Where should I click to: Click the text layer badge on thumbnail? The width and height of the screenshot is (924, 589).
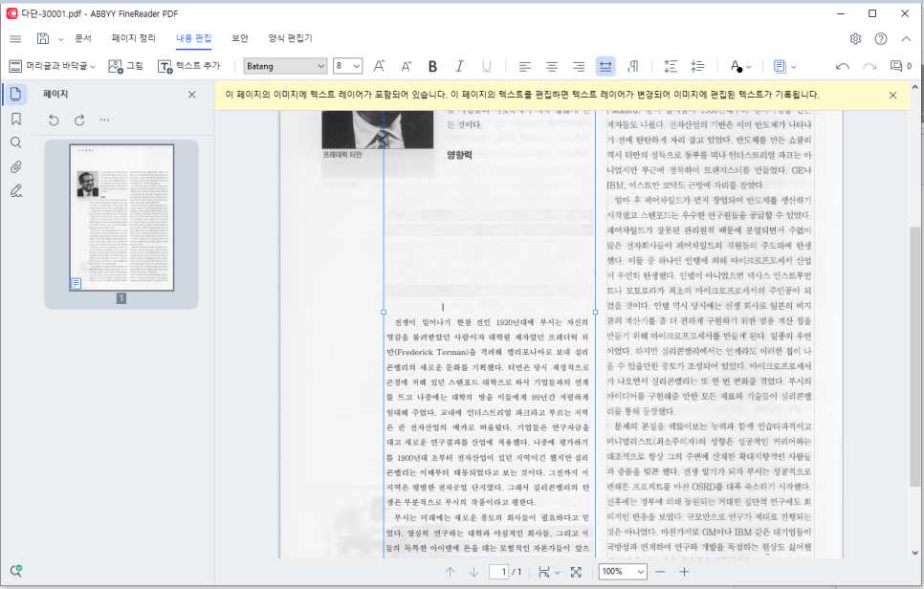(76, 283)
